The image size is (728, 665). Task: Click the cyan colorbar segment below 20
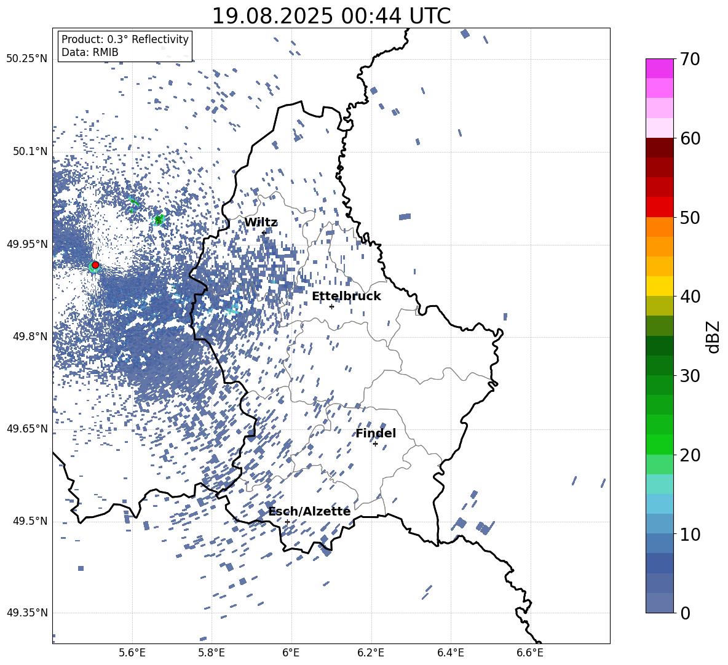(x=659, y=484)
